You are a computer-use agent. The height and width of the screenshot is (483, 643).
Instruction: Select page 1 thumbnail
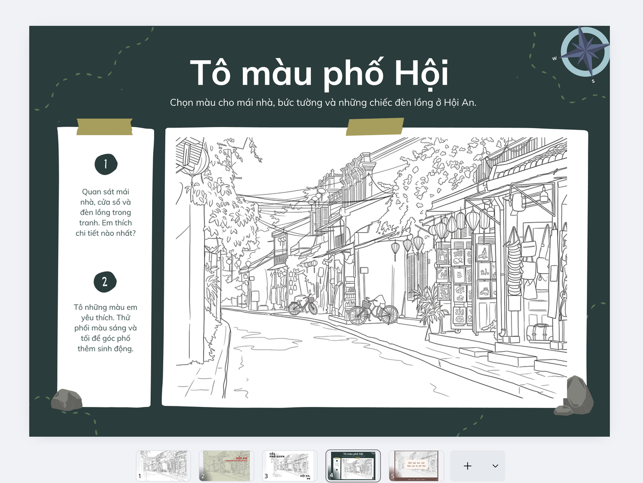pos(163,466)
